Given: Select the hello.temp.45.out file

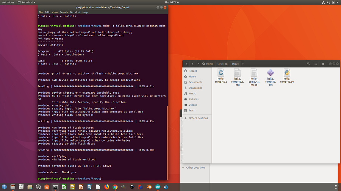Looking at the screenshot, I should pos(270,77).
